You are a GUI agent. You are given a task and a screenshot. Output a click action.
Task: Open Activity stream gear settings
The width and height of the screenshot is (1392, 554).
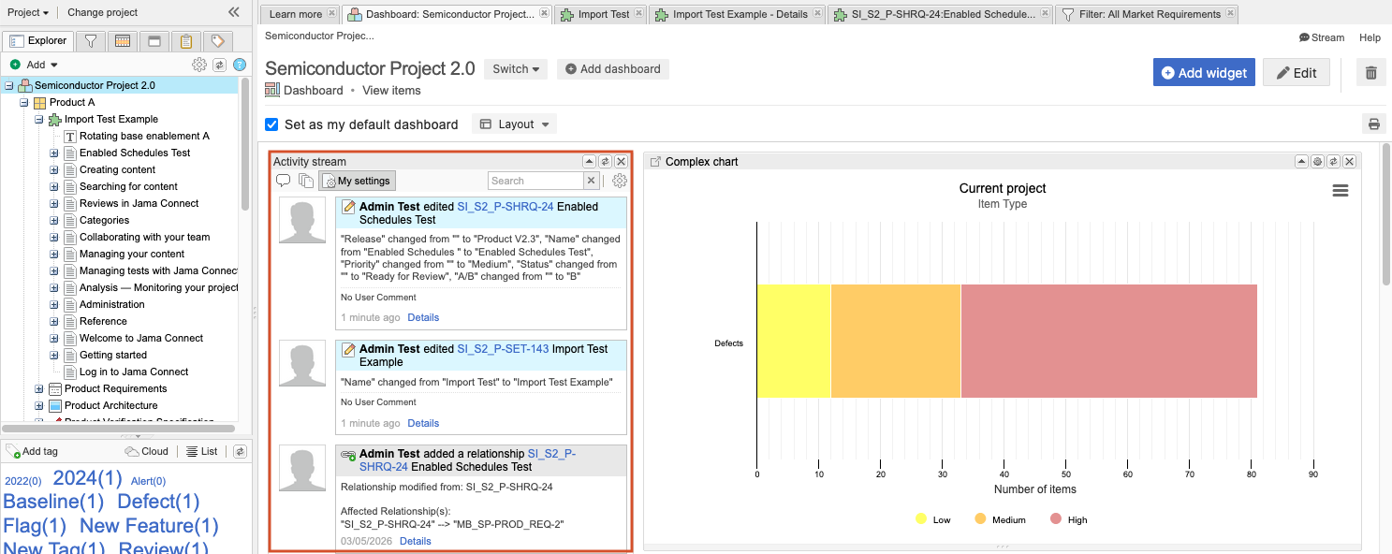620,181
